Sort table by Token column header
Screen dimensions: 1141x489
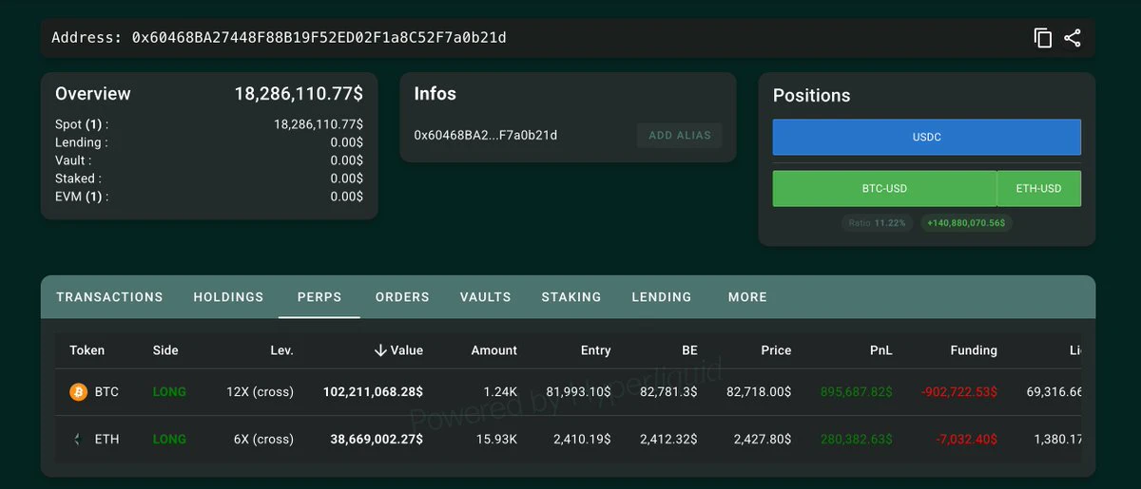pos(87,350)
